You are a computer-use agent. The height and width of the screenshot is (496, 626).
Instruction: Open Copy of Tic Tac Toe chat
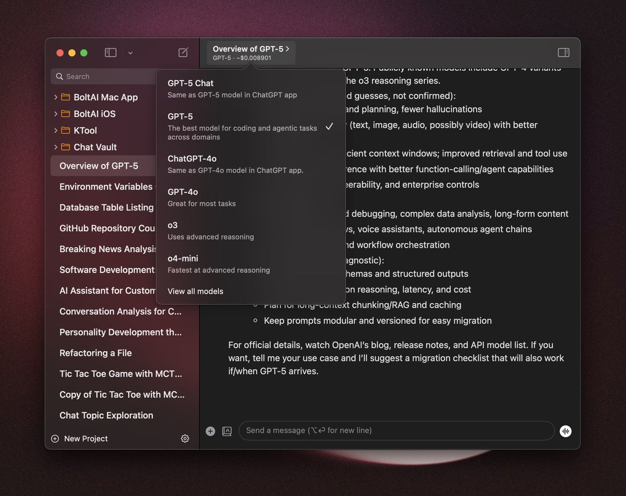click(122, 395)
